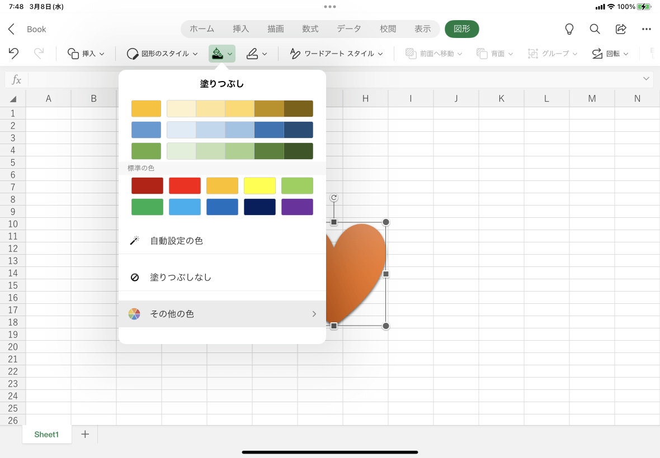The image size is (660, 458).
Task: Undo the last action
Action: click(x=13, y=54)
